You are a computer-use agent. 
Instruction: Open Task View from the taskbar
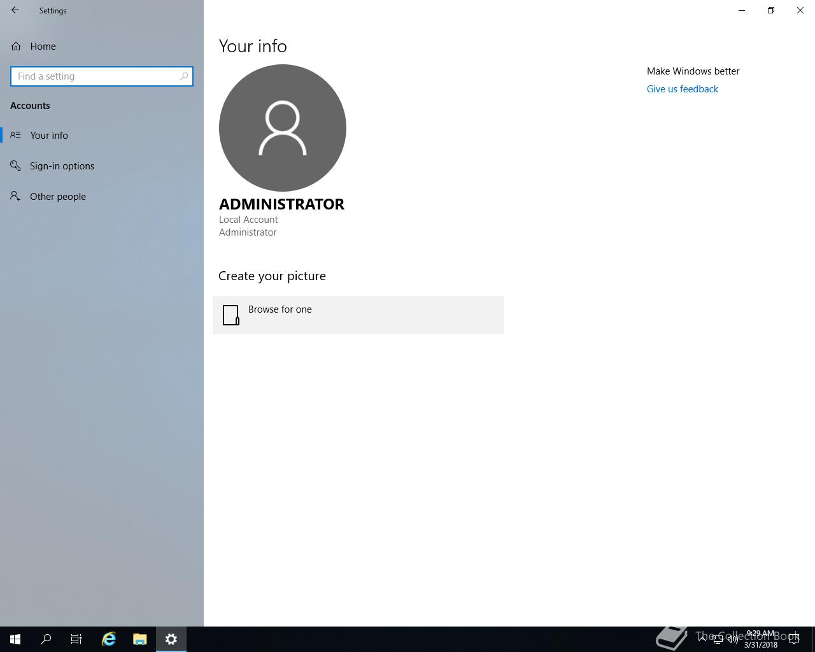click(x=76, y=639)
